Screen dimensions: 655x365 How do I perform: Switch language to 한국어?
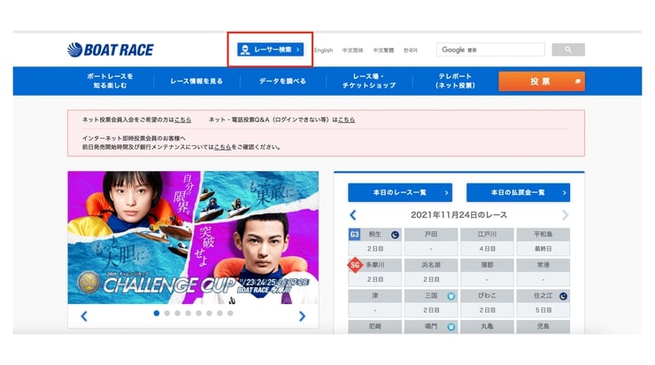(410, 50)
